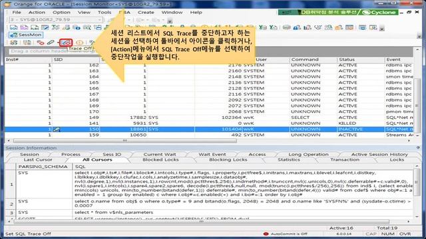Image resolution: width=426 pixels, height=239 pixels.
Task: Switch to the Blocked Locks tab
Action: pos(160,159)
